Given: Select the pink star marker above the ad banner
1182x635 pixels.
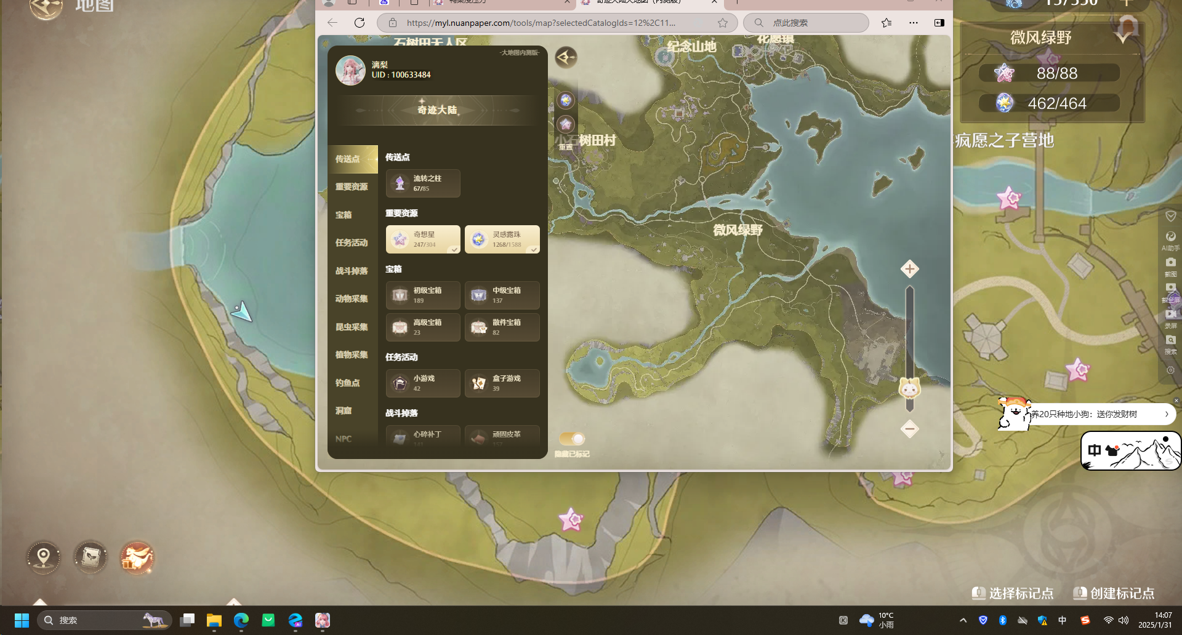Looking at the screenshot, I should pos(1078,370).
